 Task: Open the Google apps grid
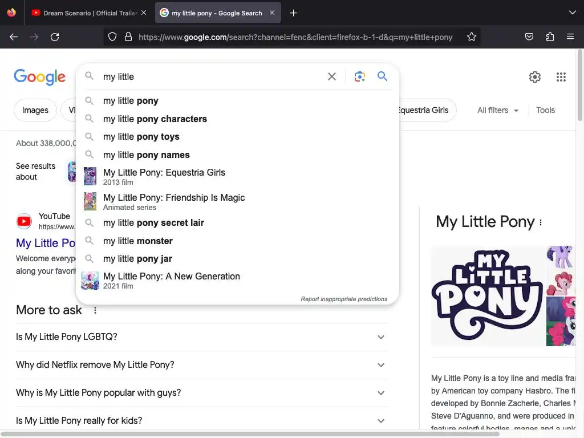click(x=561, y=77)
